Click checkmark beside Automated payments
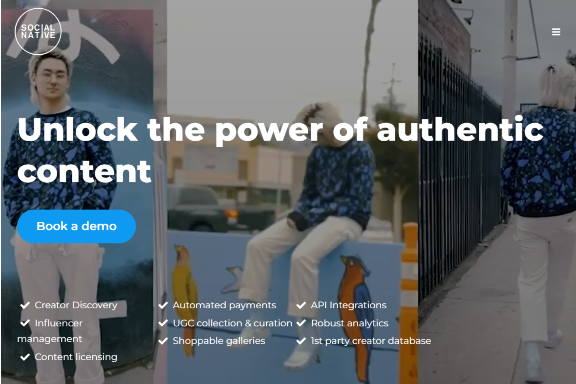This screenshot has width=576, height=384. (163, 305)
